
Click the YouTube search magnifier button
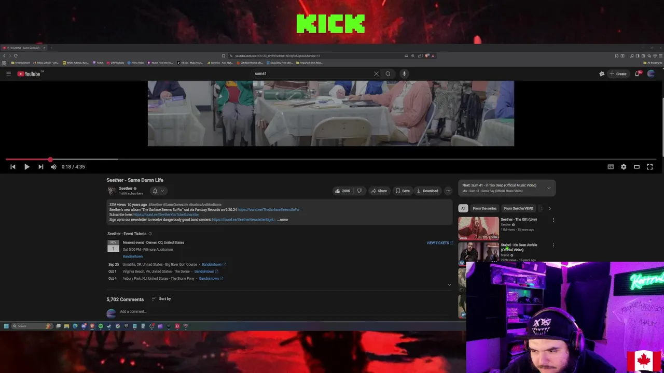coord(388,74)
